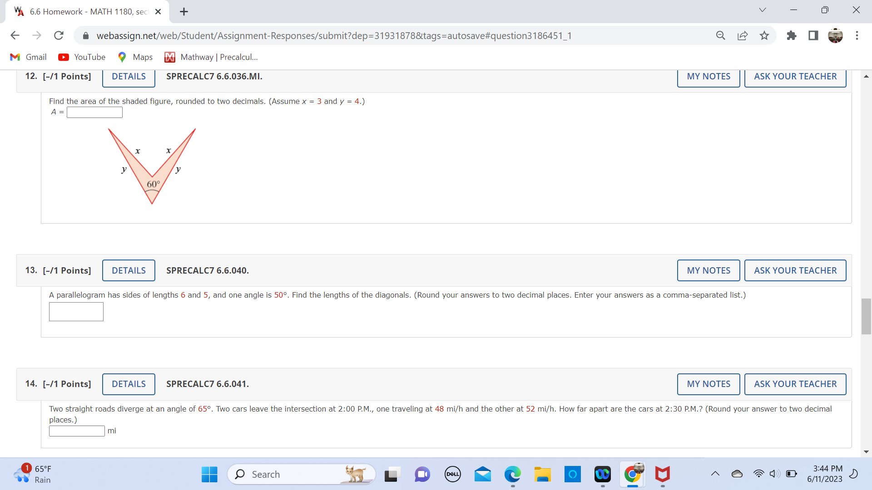Open the Mathway bookmark

tap(211, 57)
